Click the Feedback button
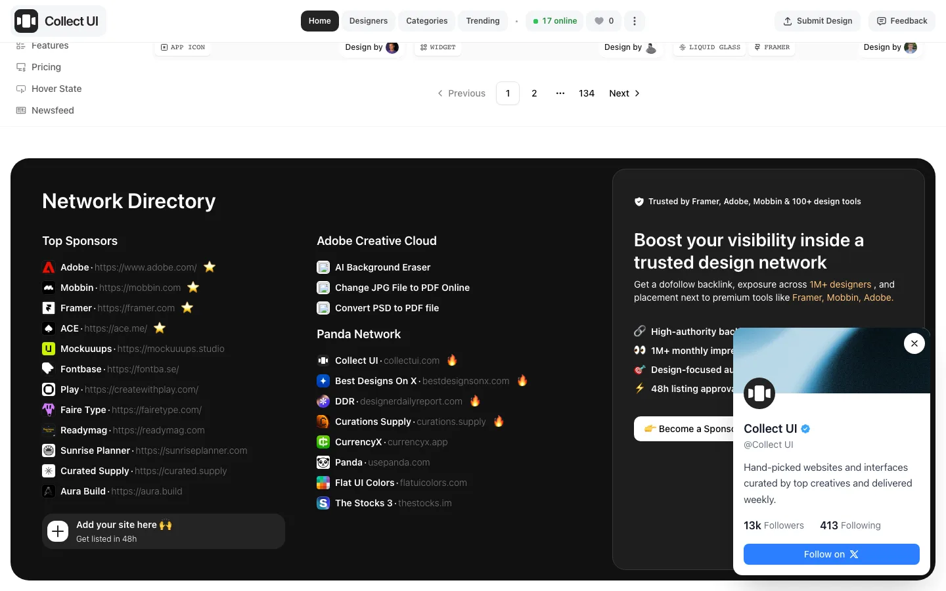 pyautogui.click(x=902, y=21)
